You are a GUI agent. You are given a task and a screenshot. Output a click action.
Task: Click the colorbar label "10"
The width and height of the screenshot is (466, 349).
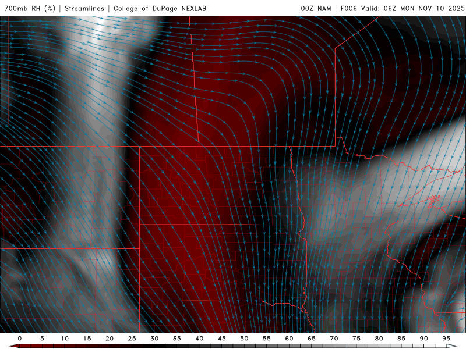(x=65, y=339)
